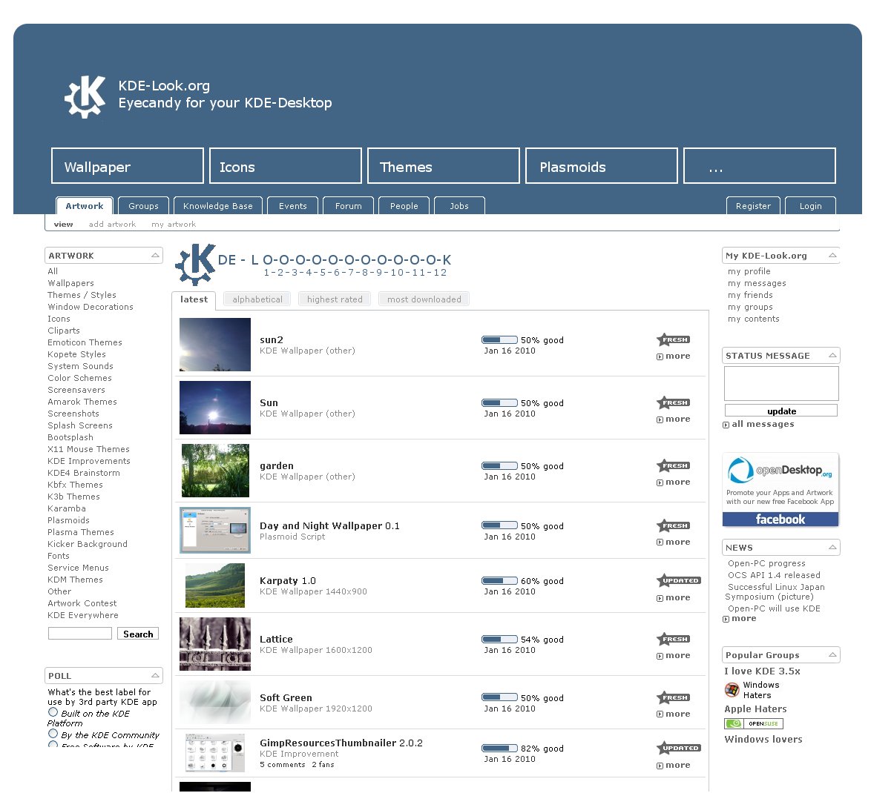Click the 60% rating bar for Karpaty
This screenshot has height=793, width=871.
[499, 580]
